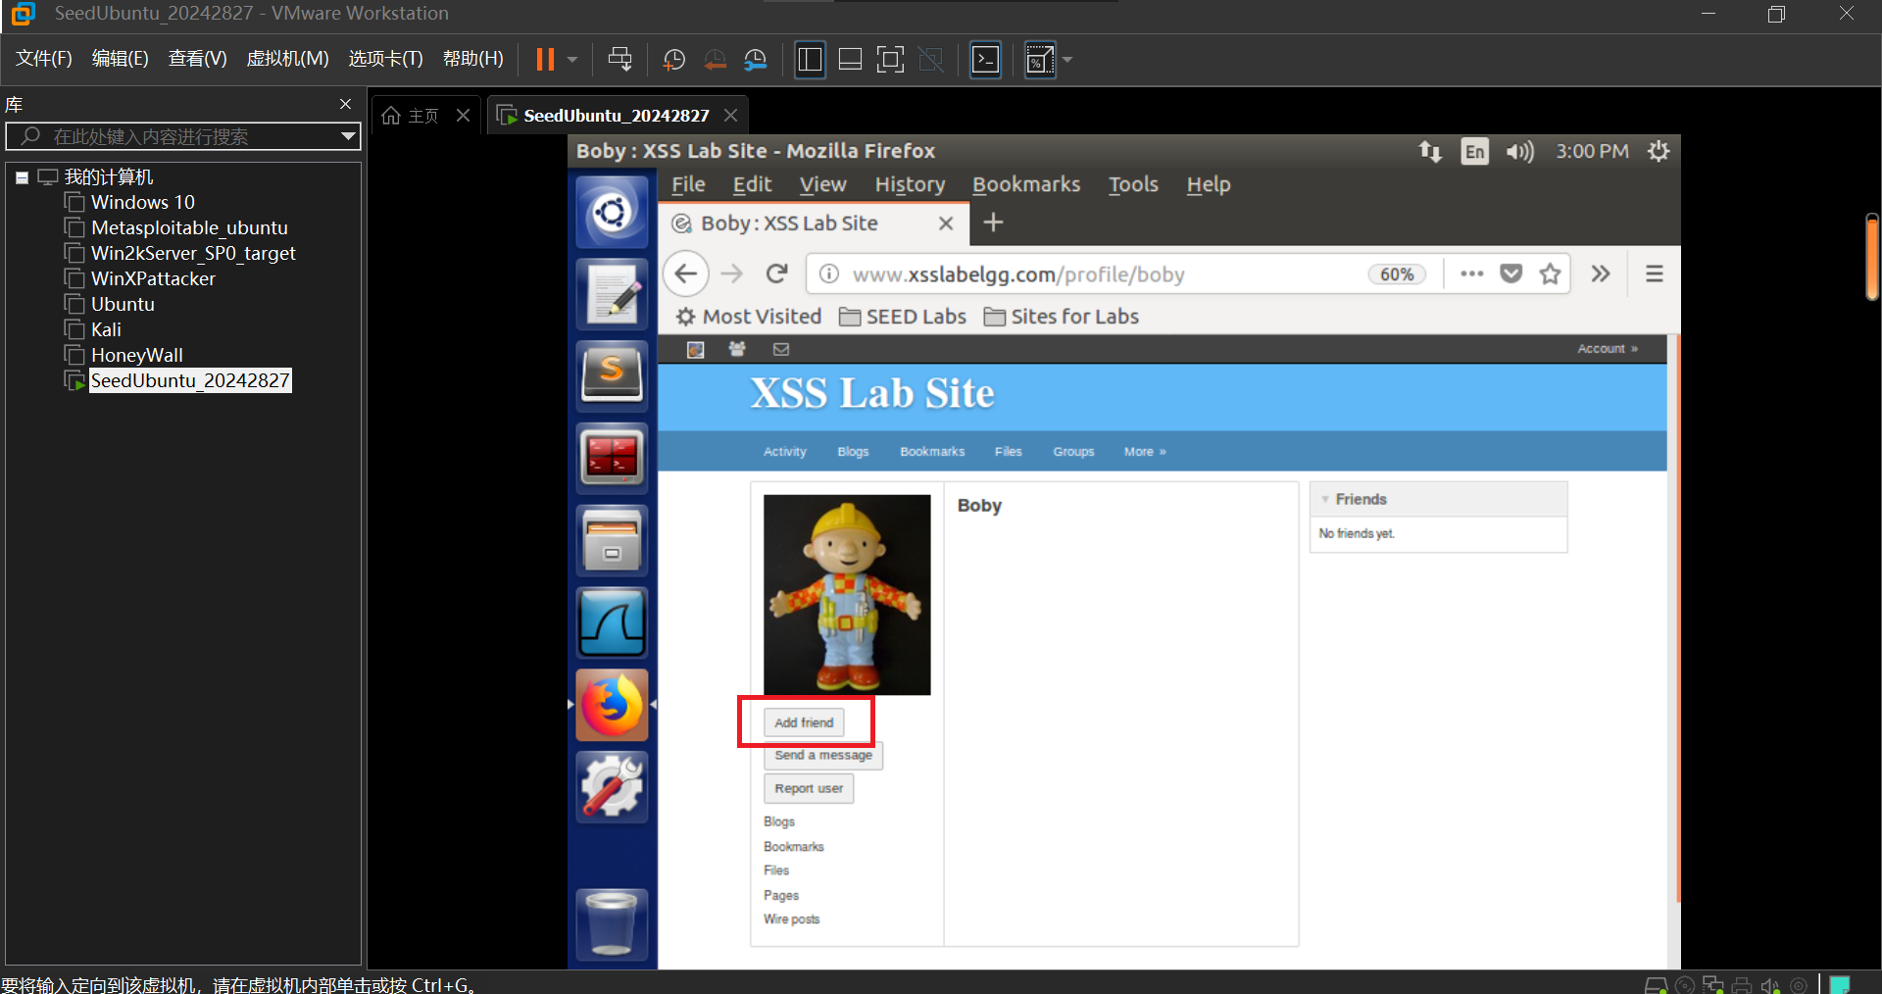
Task: Close the SeedUbuntu_20242827 tab
Action: click(x=730, y=116)
